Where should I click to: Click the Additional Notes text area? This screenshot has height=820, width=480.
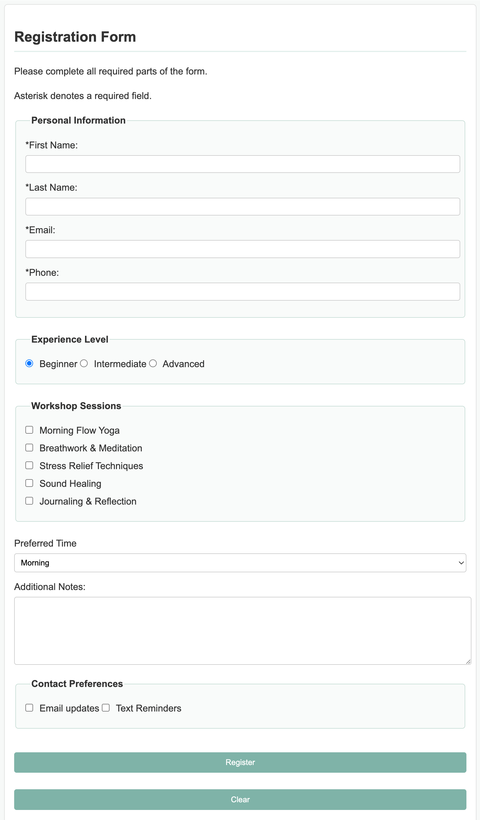pos(242,631)
